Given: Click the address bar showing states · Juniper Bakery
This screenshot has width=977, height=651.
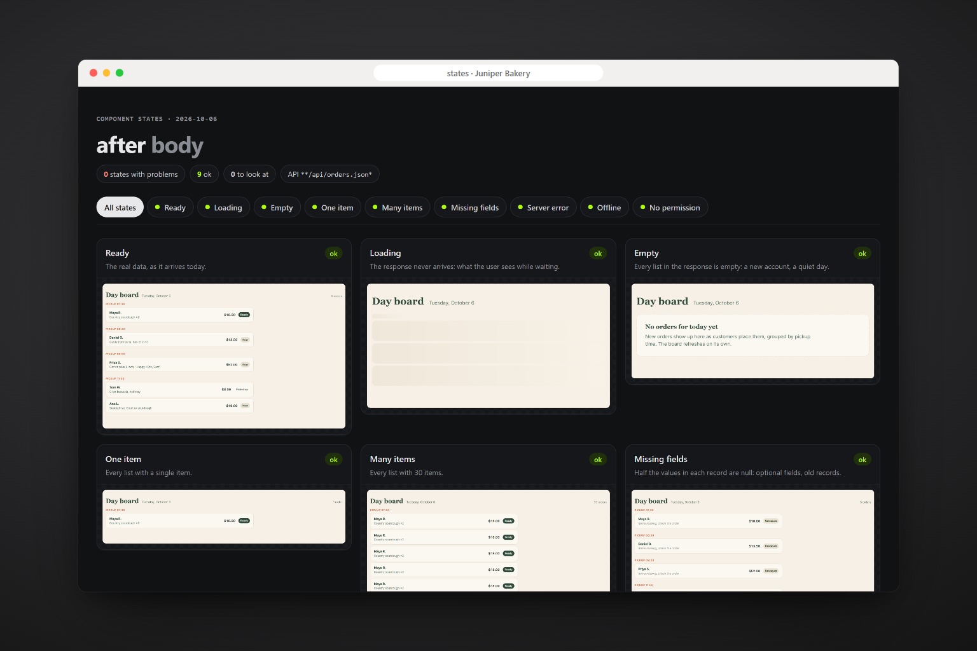Looking at the screenshot, I should click(x=488, y=73).
